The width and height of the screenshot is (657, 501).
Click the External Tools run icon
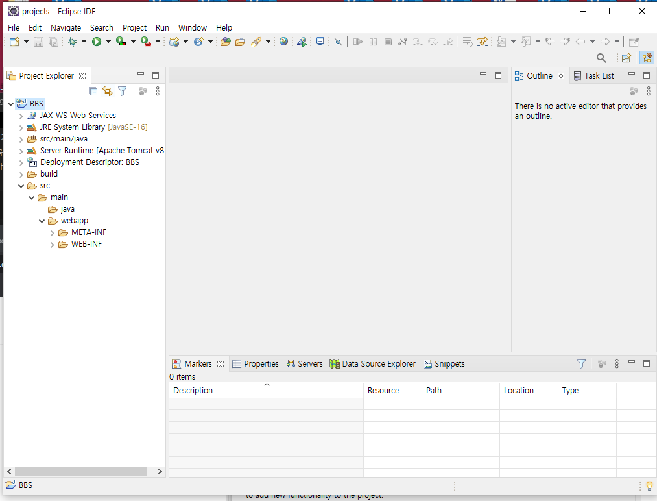(x=146, y=42)
